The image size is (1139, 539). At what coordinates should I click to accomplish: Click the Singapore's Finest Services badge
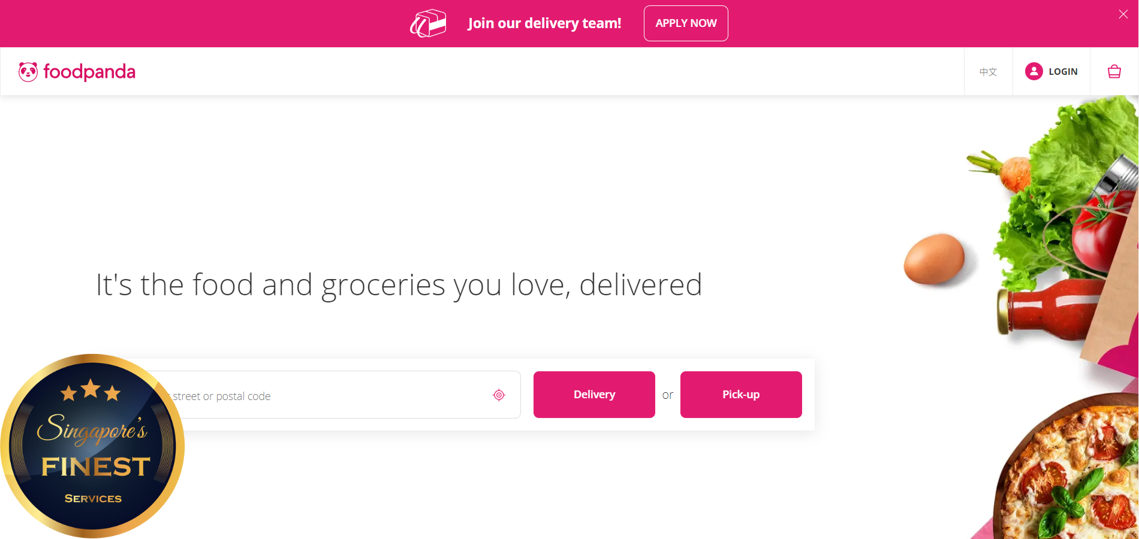click(93, 446)
